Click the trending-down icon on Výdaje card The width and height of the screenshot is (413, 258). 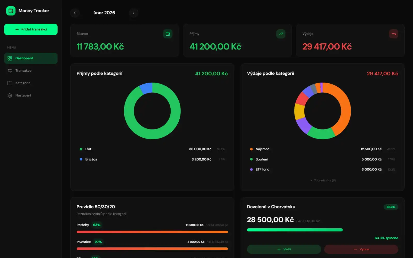coord(394,34)
